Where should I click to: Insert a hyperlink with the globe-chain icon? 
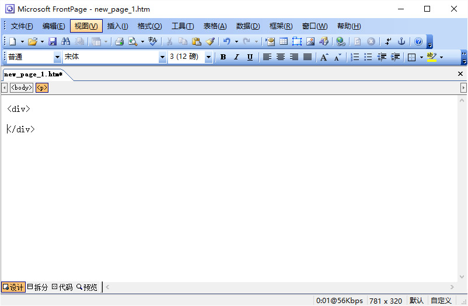[341, 41]
